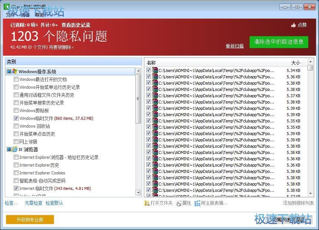Click the 1203 个隐私问题 heading
The image size is (319, 230).
coord(59,36)
